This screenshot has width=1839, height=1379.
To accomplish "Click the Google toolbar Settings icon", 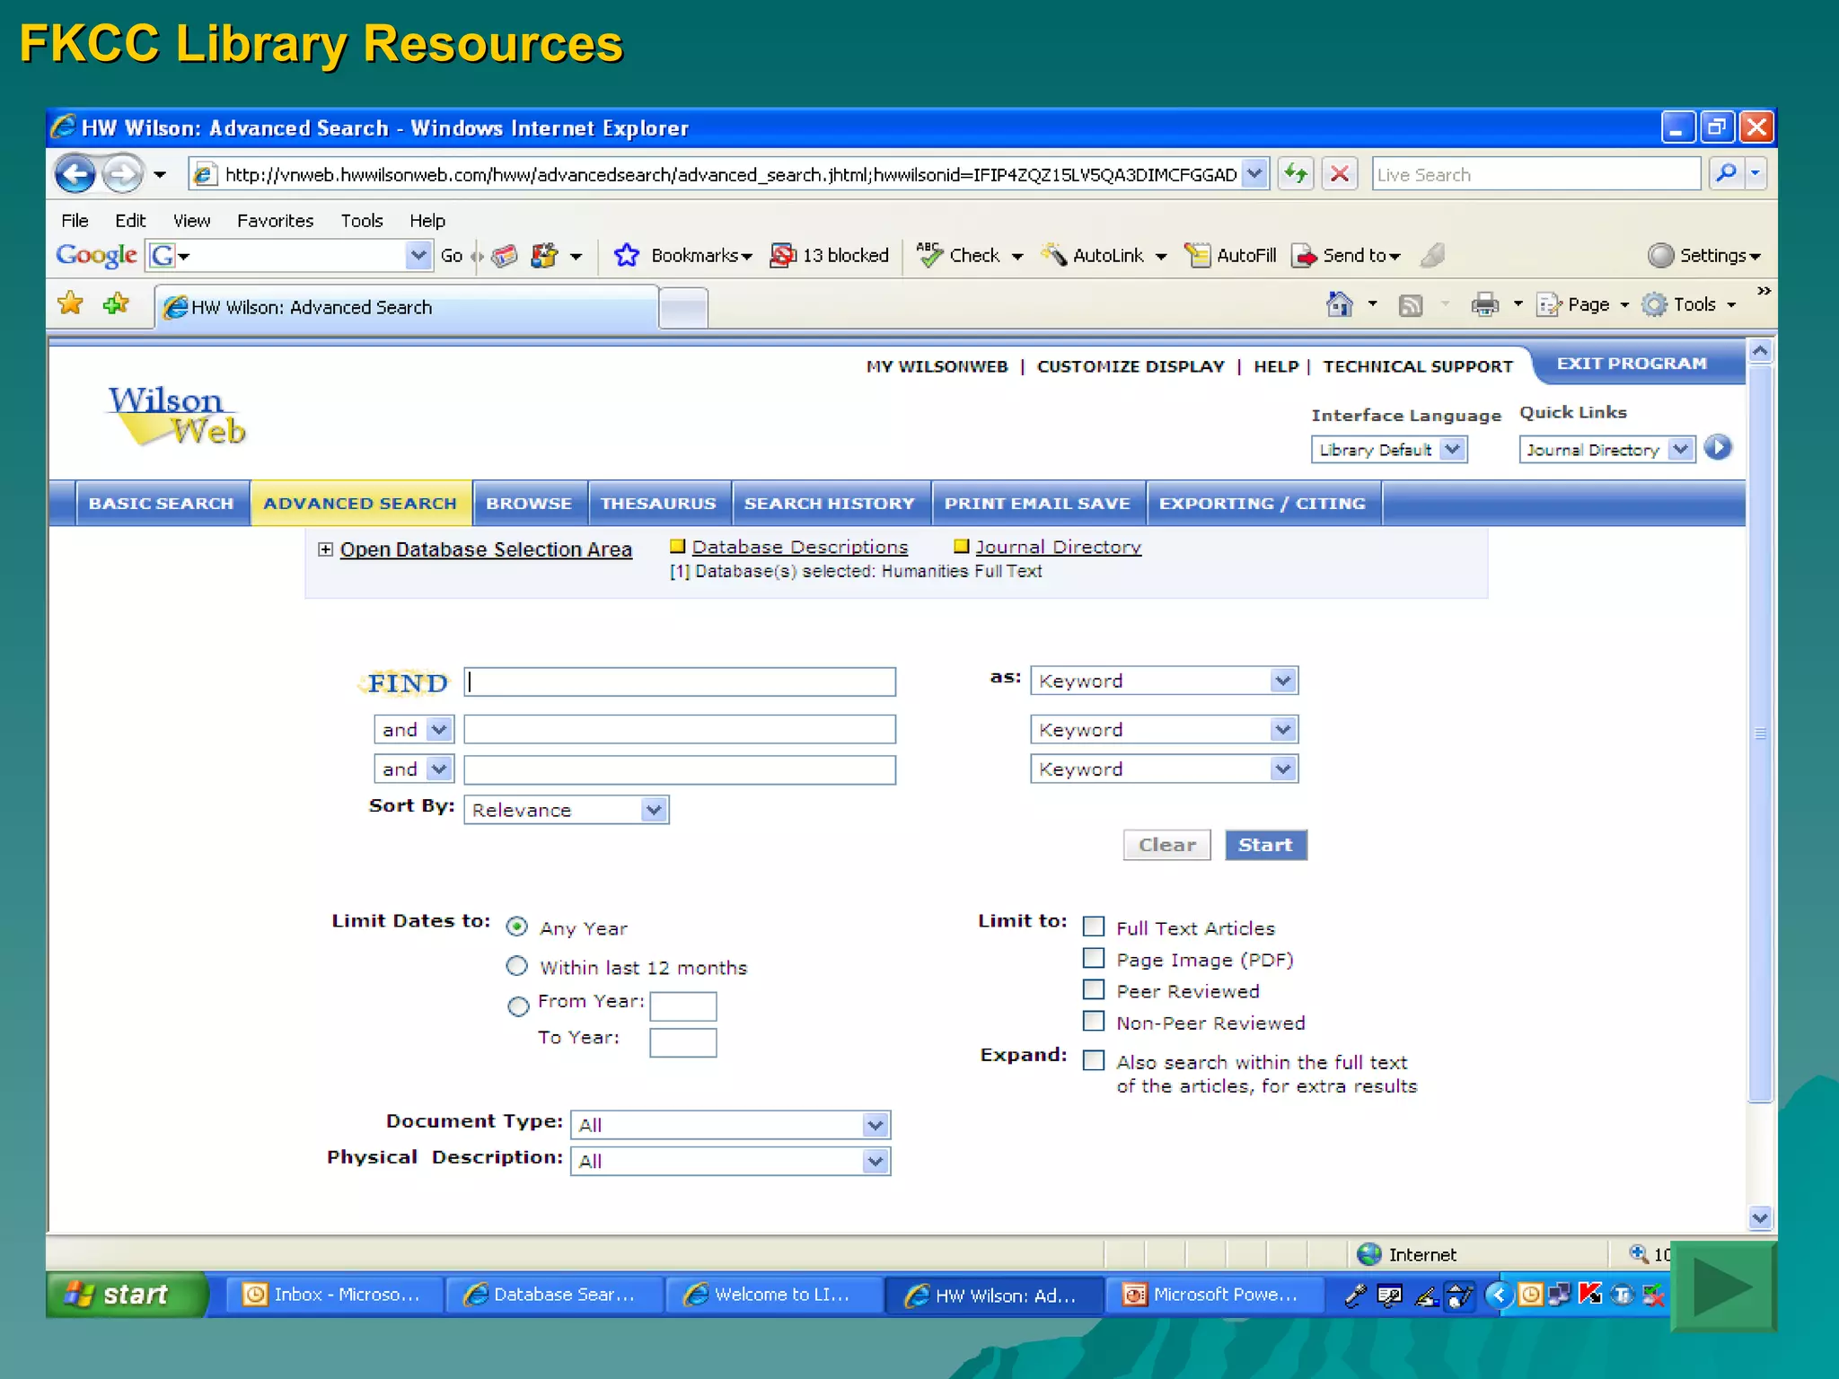I will click(1661, 256).
